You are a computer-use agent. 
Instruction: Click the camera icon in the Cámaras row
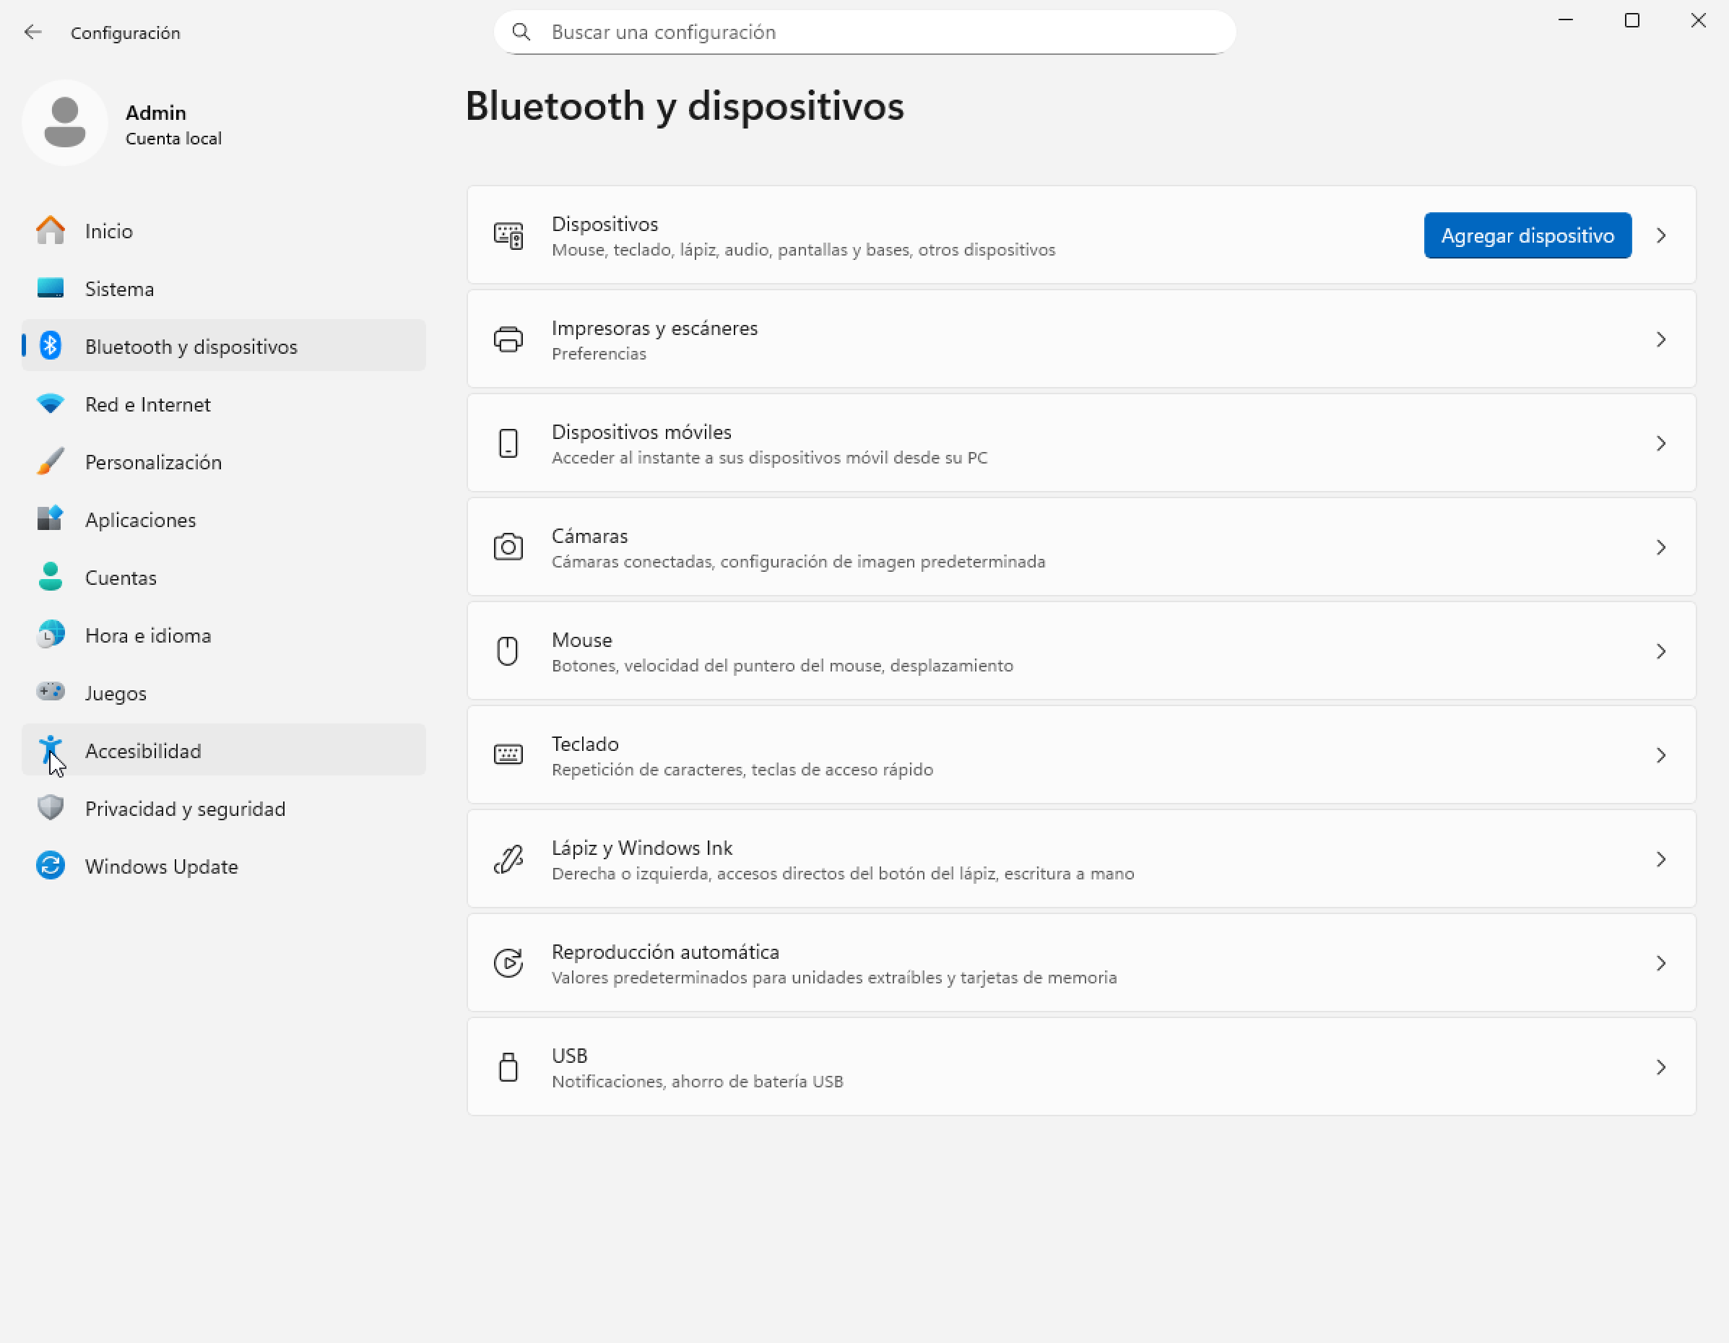[508, 547]
